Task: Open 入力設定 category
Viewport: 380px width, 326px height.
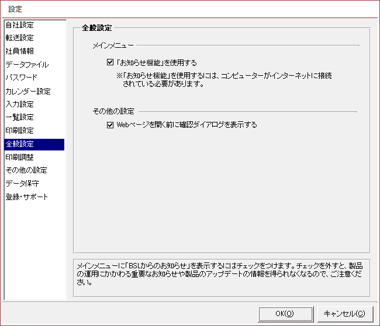Action: tap(20, 104)
